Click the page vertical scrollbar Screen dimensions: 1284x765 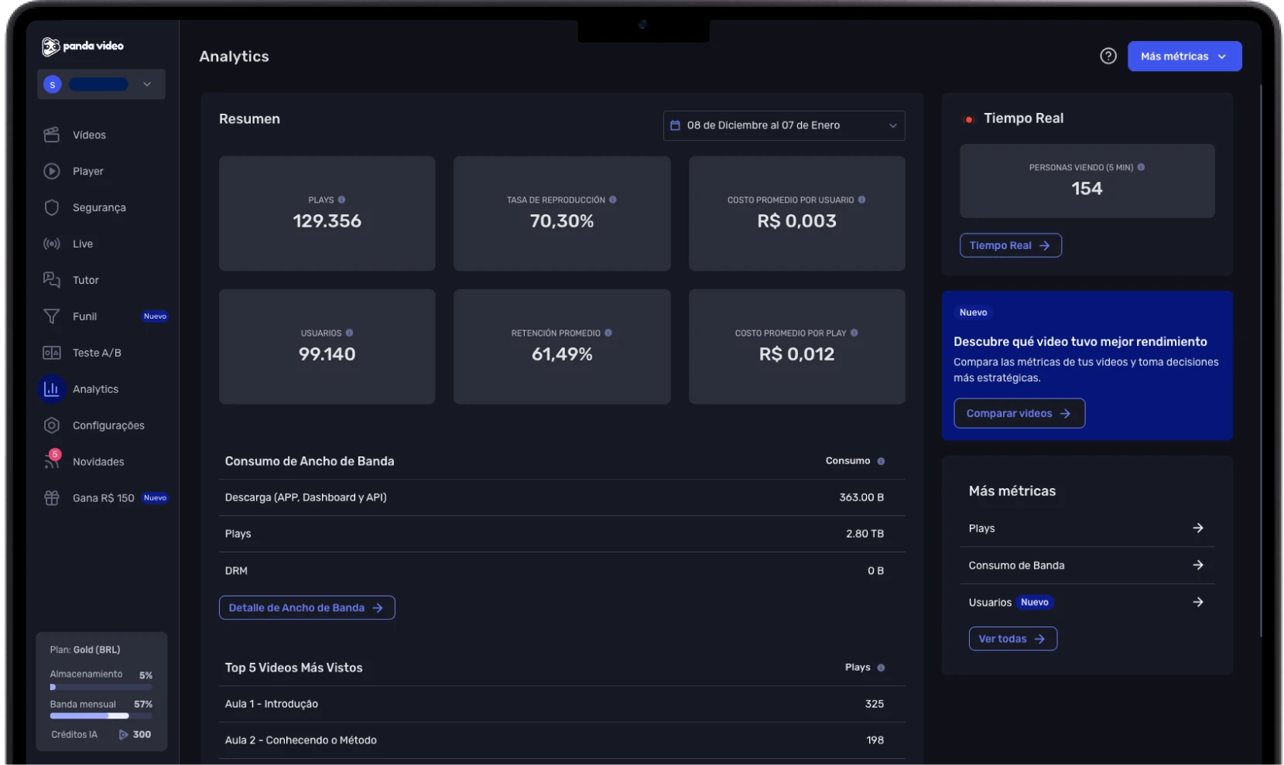[x=1262, y=360]
